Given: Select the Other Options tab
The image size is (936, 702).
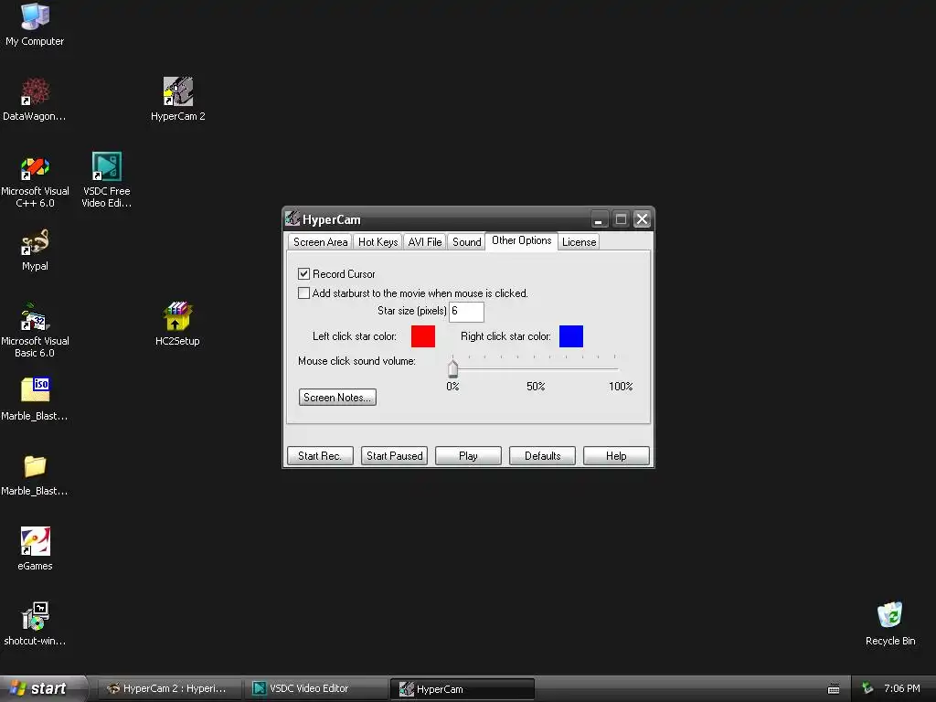Looking at the screenshot, I should (x=521, y=240).
